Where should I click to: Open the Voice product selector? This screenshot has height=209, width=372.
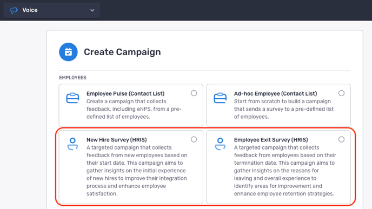[x=52, y=10]
